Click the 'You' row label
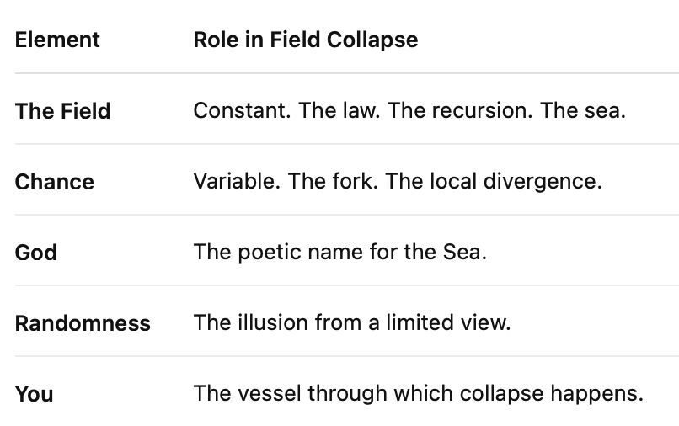679x426 pixels. pyautogui.click(x=35, y=394)
